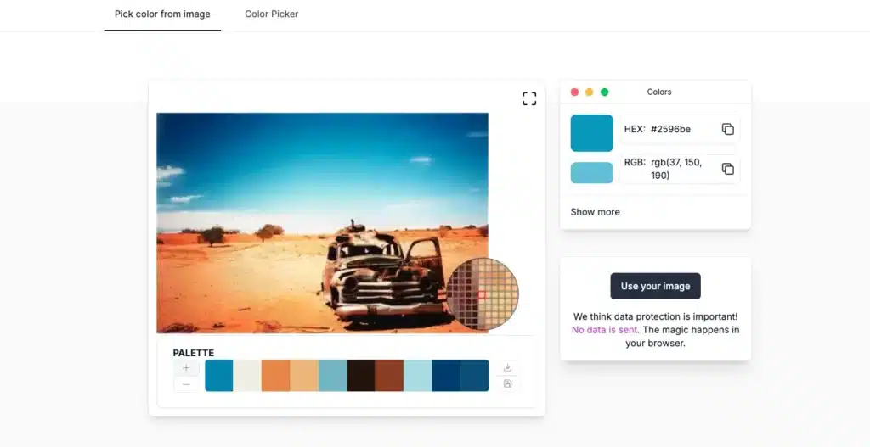The image size is (870, 447).
Task: Click the yellow dot in Colors panel
Action: click(x=590, y=92)
